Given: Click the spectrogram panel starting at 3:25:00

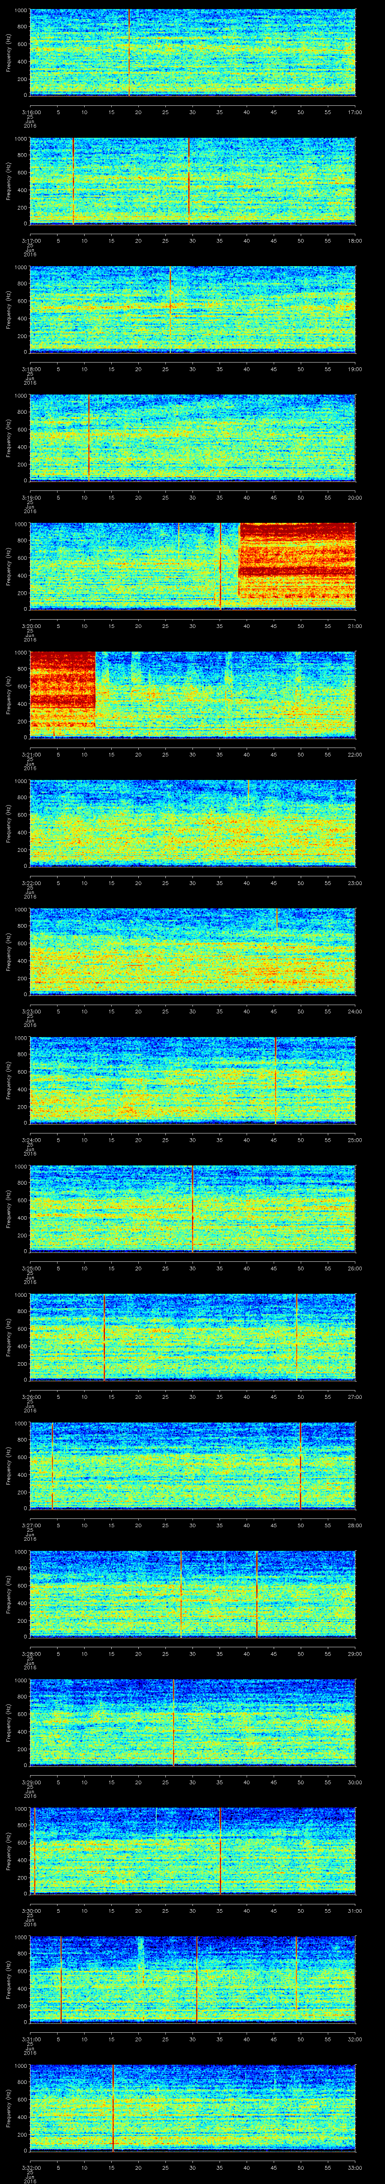Looking at the screenshot, I should click(193, 1208).
